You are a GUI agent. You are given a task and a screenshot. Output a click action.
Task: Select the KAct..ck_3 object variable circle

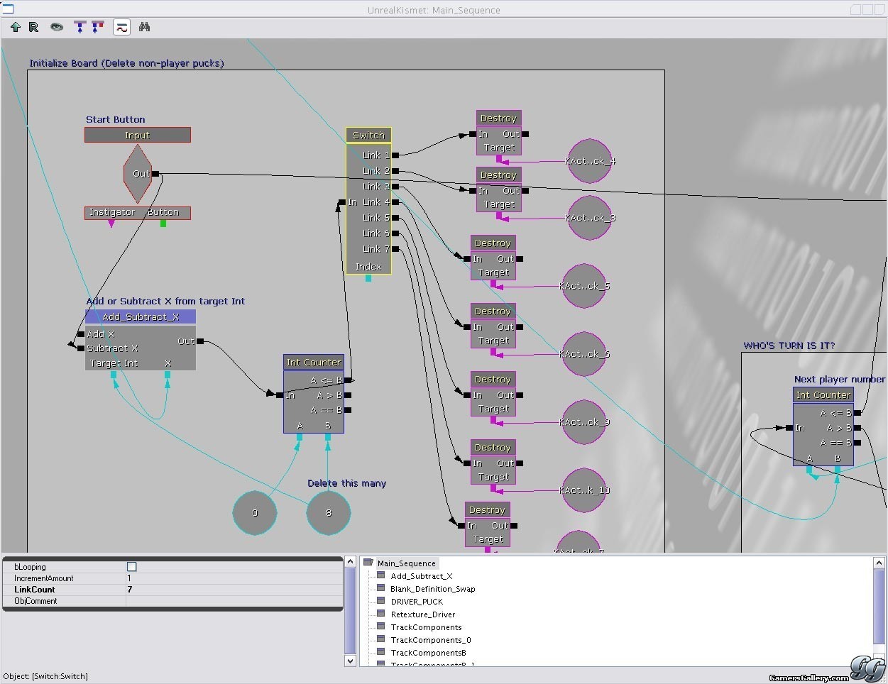[590, 218]
